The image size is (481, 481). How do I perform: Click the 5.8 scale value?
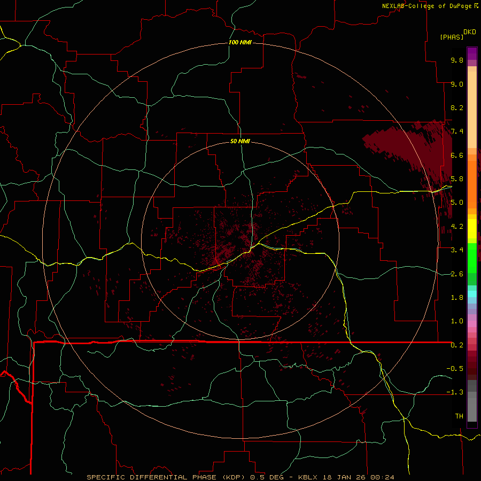click(x=457, y=179)
